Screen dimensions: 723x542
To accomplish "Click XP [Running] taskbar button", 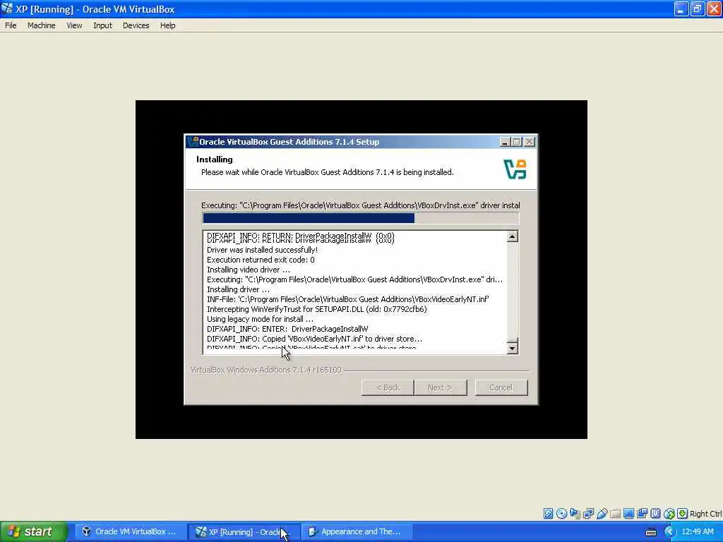I will (x=244, y=531).
